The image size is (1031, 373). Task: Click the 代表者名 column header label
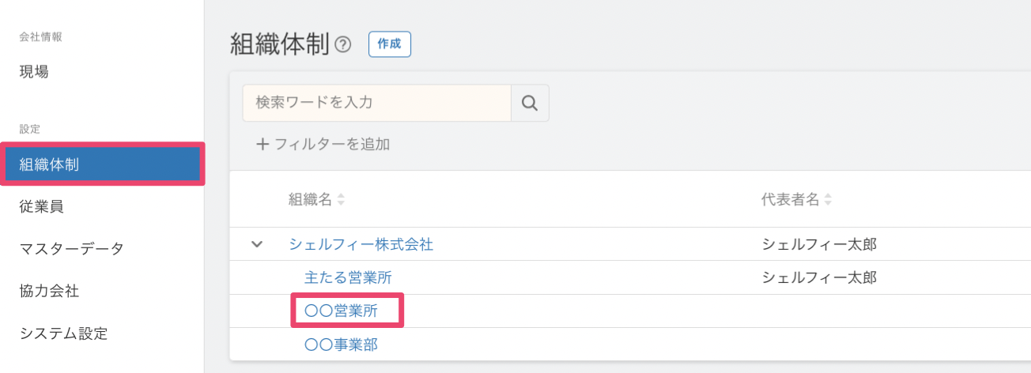790,201
